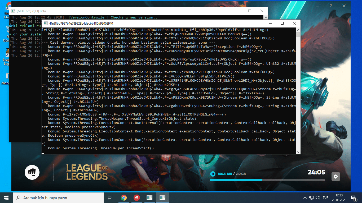Image resolution: width=362 pixels, height=203 pixels.
Task: Click the 766.3 MB / 2.0 GB download size
Action: (x=232, y=174)
